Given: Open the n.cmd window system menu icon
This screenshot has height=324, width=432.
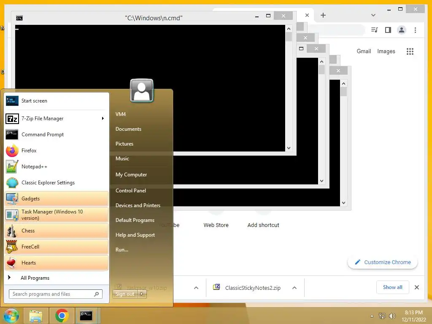Looking at the screenshot, I should point(19,18).
